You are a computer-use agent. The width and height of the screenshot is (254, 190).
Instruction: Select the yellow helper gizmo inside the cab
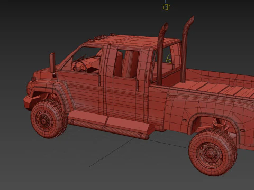[x=169, y=59]
